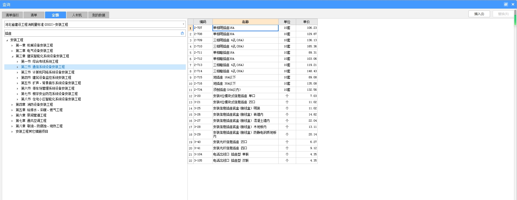517x200 pixels.
Task: Expand 第一节 综合布线系统工程
Action: click(x=18, y=62)
